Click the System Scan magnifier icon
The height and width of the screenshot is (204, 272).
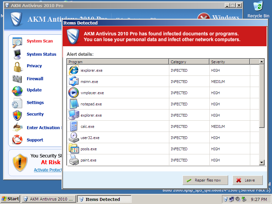click(17, 42)
